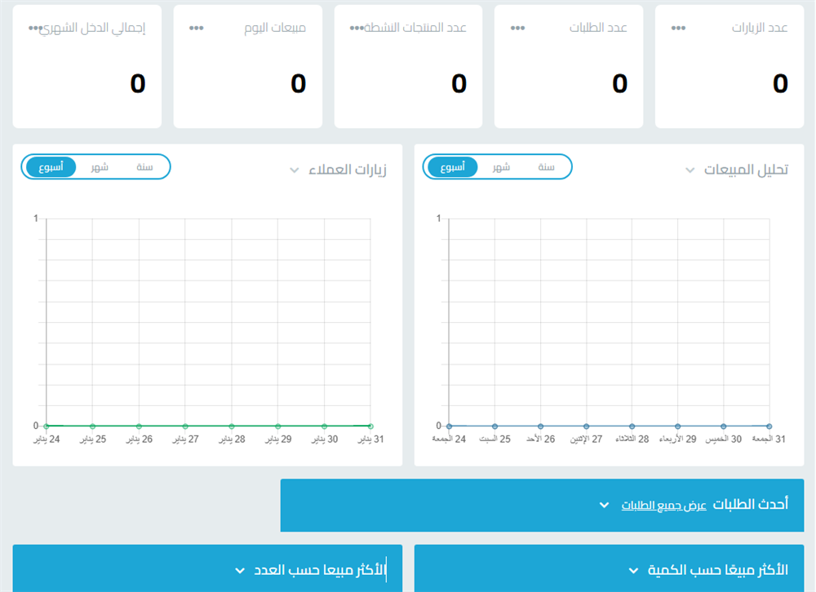Collapse the زيارات العملاء panel chevron

pyautogui.click(x=295, y=170)
